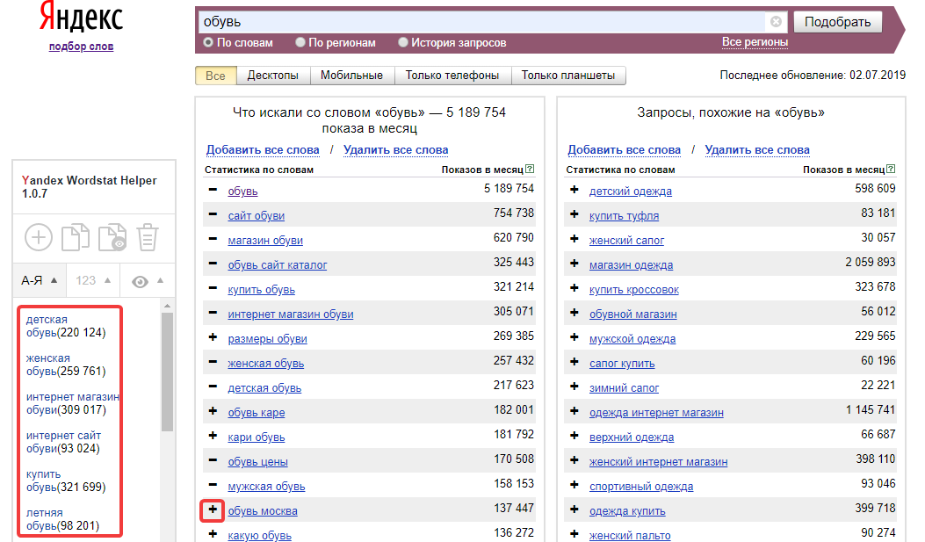Add 'какую обувь' with the plus icon

pos(213,534)
